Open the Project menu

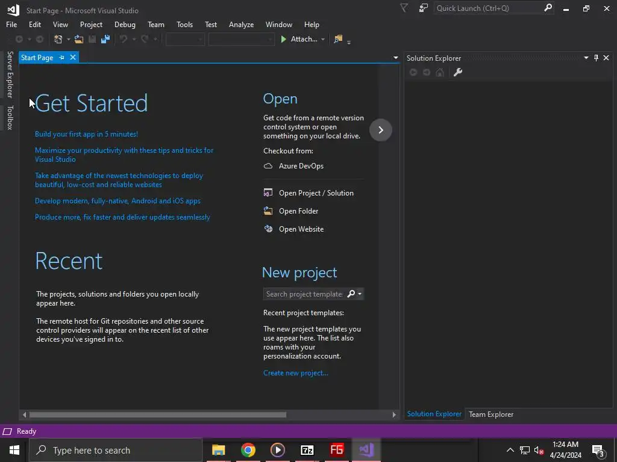[92, 24]
